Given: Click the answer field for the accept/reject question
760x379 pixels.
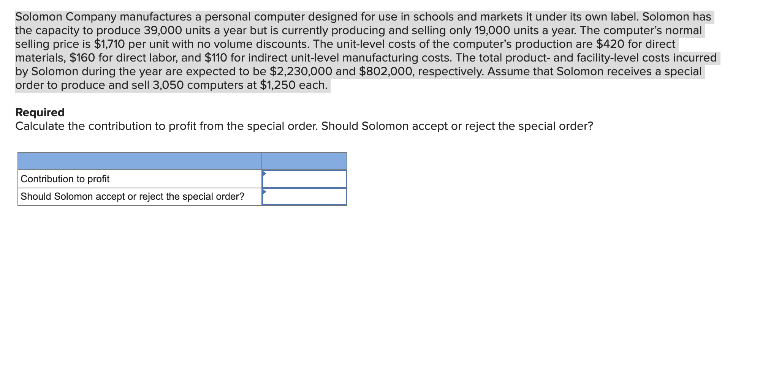Looking at the screenshot, I should 304,196.
